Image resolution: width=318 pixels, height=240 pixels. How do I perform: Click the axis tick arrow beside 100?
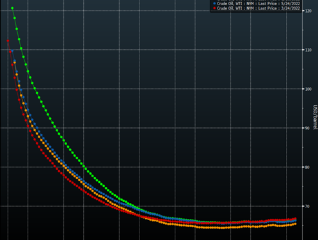coord(303,89)
